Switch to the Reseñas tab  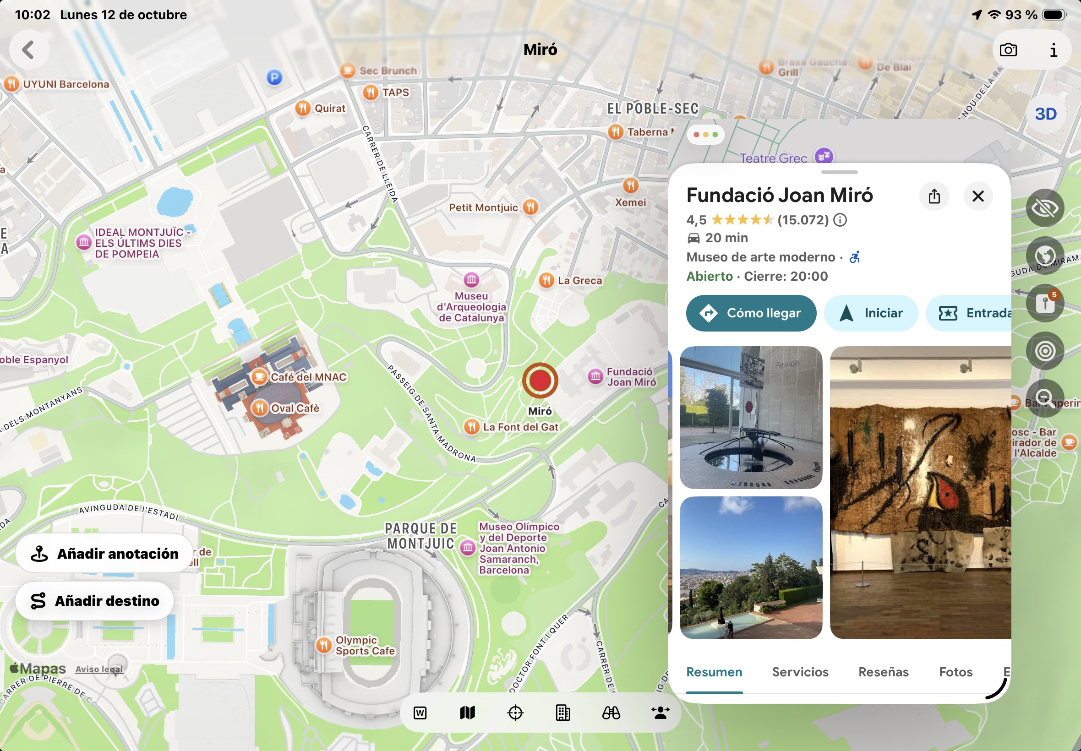883,672
